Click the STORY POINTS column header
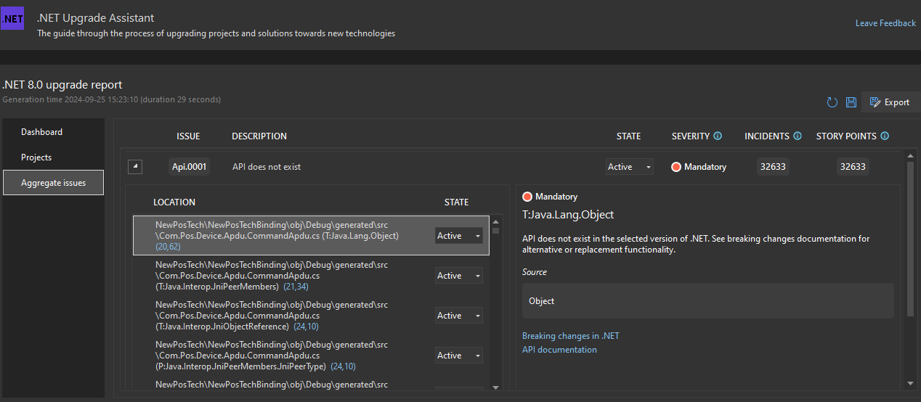Viewport: 921px width, 402px height. [x=846, y=136]
